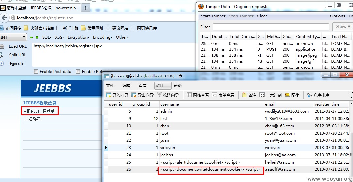Click the Firefox address bar URL
The width and height of the screenshot is (353, 182).
45,18
